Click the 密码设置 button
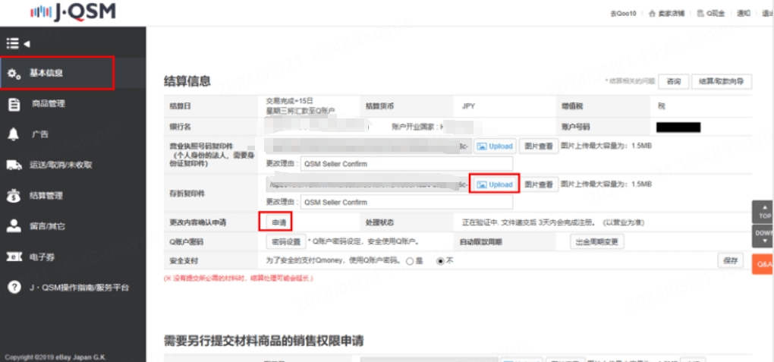 point(286,242)
